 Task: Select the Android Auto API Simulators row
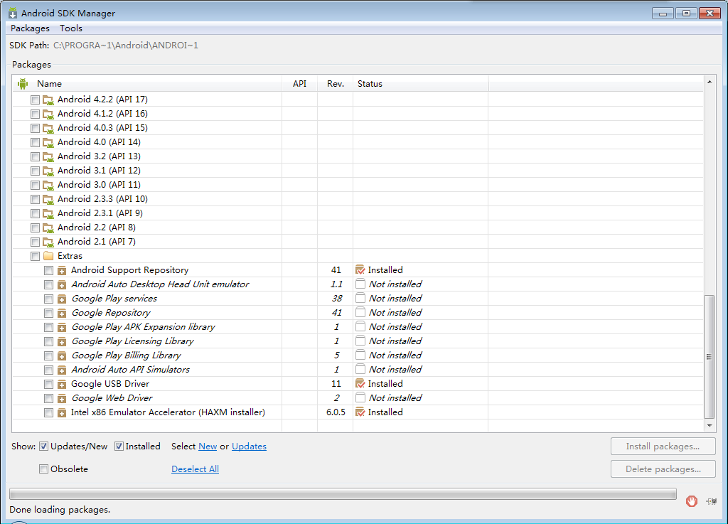point(358,370)
